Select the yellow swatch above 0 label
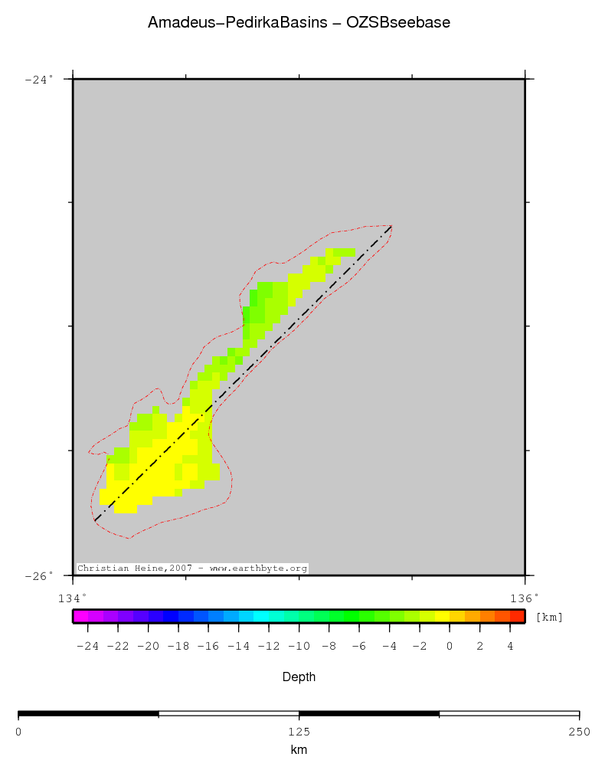The height and width of the screenshot is (770, 605). point(443,616)
